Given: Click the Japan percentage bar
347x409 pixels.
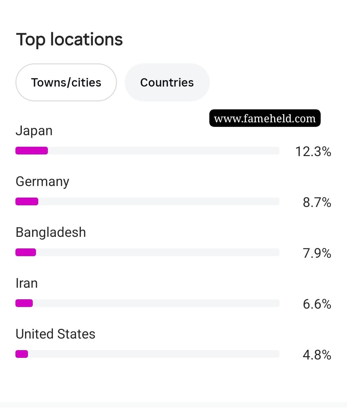Looking at the screenshot, I should pos(147,151).
